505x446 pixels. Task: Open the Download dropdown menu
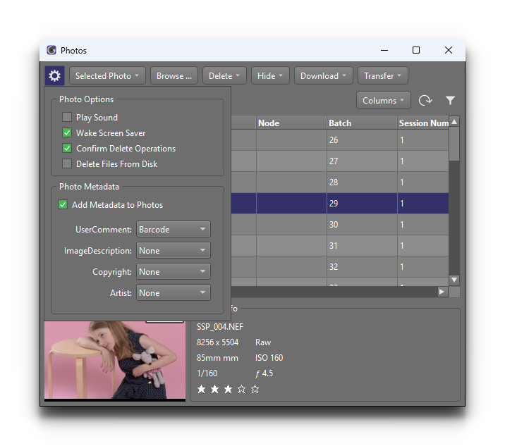323,76
